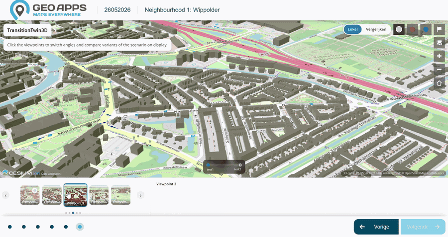448x237 pixels.
Task: Open the Data attribution link
Action: [x=51, y=174]
